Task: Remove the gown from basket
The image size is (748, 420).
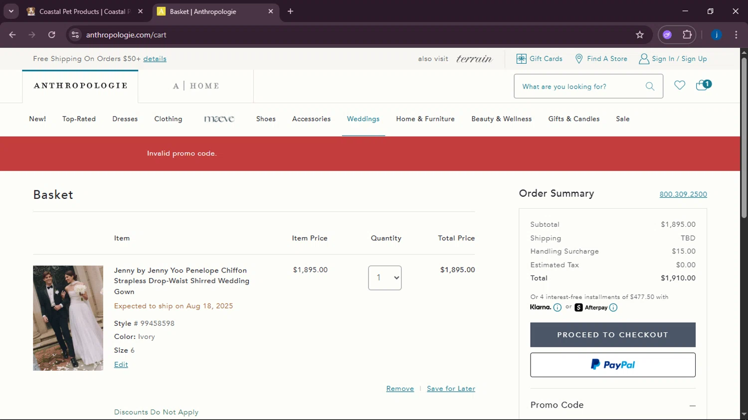Action: (x=400, y=389)
